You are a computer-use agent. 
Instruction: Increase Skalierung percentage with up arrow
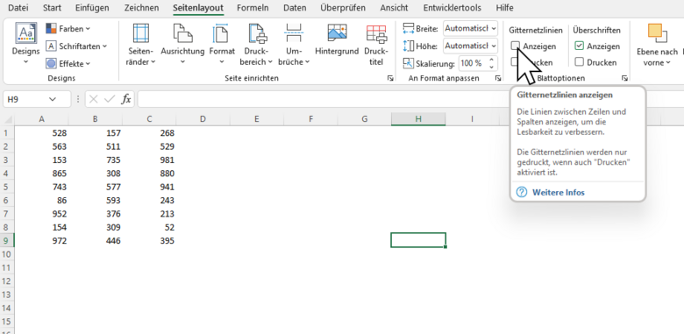pos(492,60)
